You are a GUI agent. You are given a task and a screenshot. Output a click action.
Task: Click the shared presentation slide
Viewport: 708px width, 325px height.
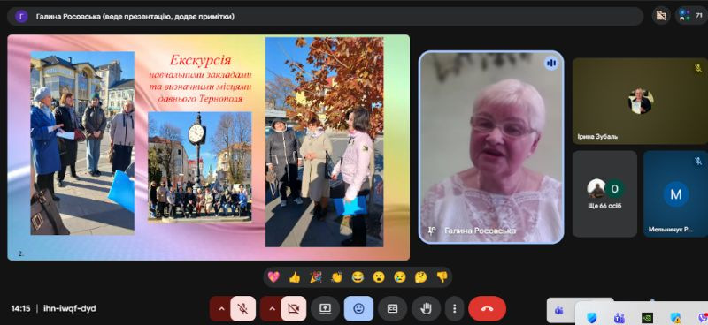click(x=209, y=147)
